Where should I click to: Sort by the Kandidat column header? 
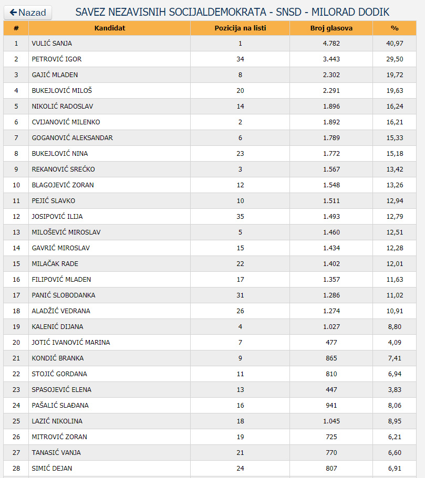click(109, 28)
